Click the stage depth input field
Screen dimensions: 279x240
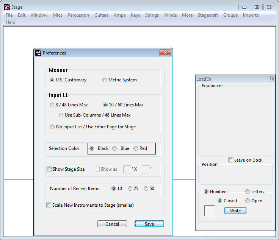145,169
